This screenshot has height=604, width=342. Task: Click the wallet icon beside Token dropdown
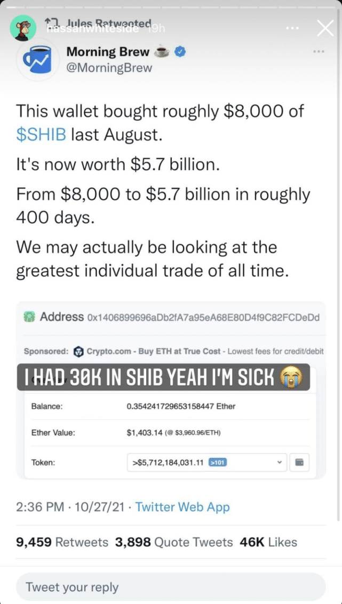(x=299, y=462)
